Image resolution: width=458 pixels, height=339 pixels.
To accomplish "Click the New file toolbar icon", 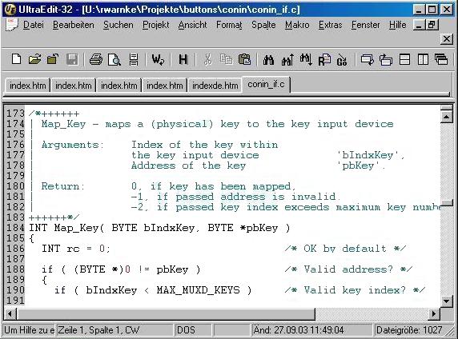I will (x=16, y=59).
